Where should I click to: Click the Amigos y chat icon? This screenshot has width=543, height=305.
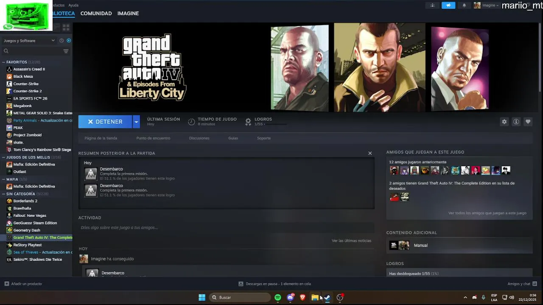coord(535,284)
